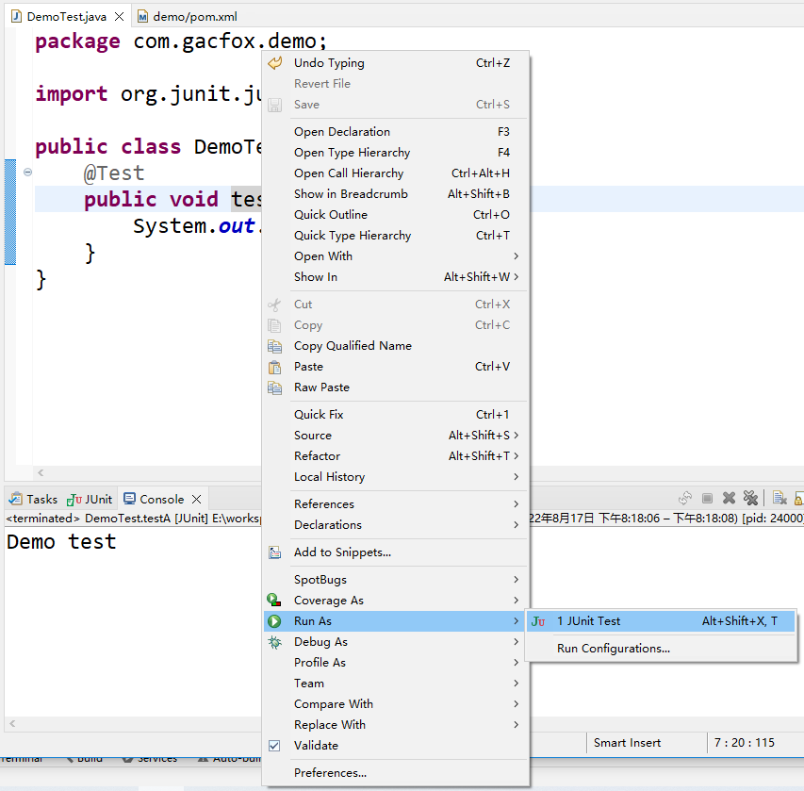Click the Relaunch arrows icon in Console toolbar
This screenshot has height=791, width=804.
pyautogui.click(x=685, y=498)
